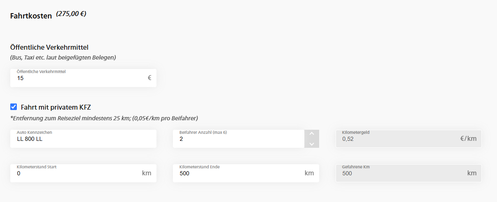Increase Beifahrer Anzahl with the up arrow

point(311,134)
